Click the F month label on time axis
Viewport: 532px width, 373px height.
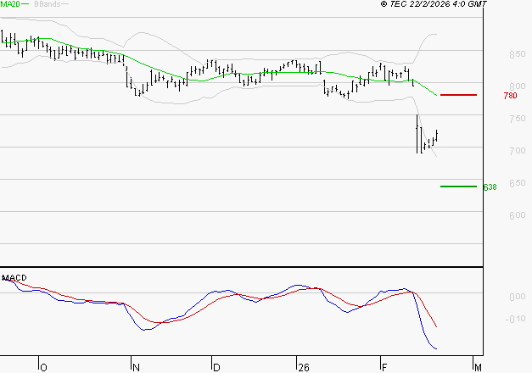pyautogui.click(x=384, y=368)
